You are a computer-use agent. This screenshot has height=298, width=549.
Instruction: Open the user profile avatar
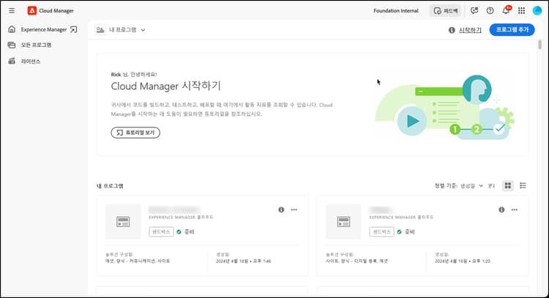(537, 11)
